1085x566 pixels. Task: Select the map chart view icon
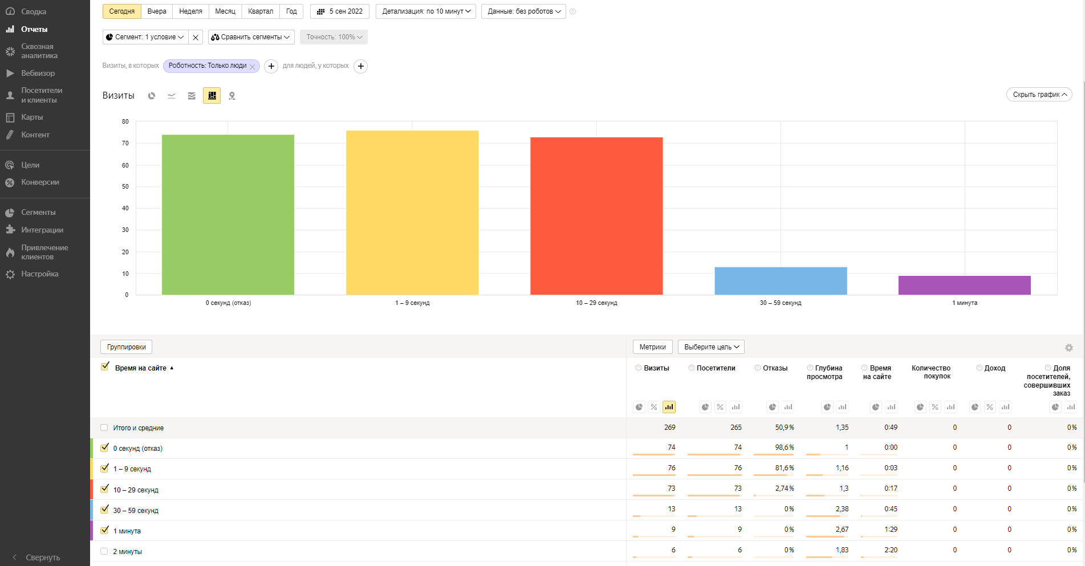pos(232,96)
